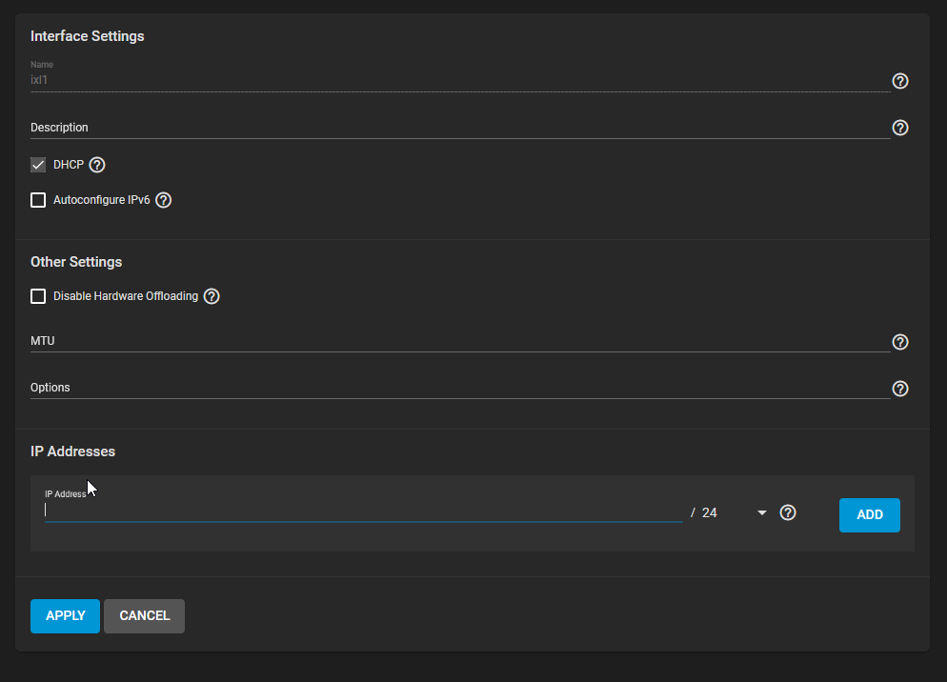Click CANCEL to discard changes

point(144,616)
